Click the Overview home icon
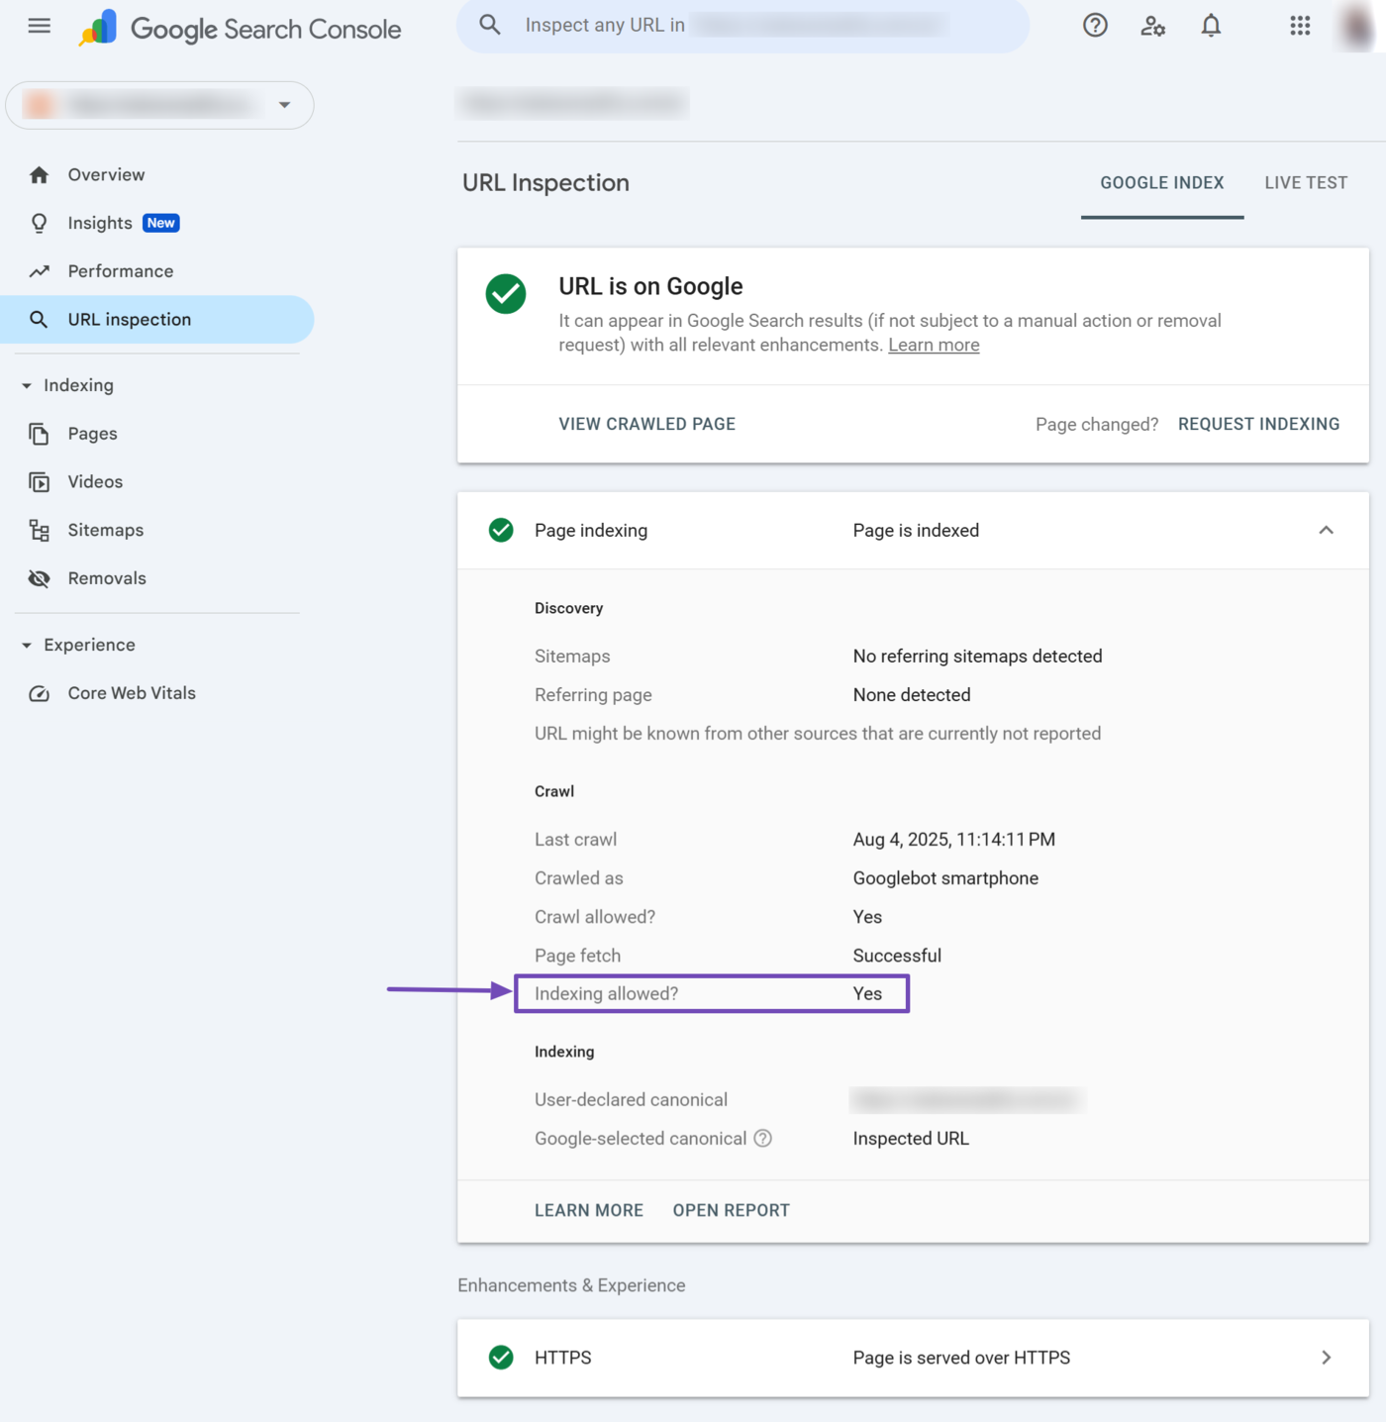 point(39,175)
